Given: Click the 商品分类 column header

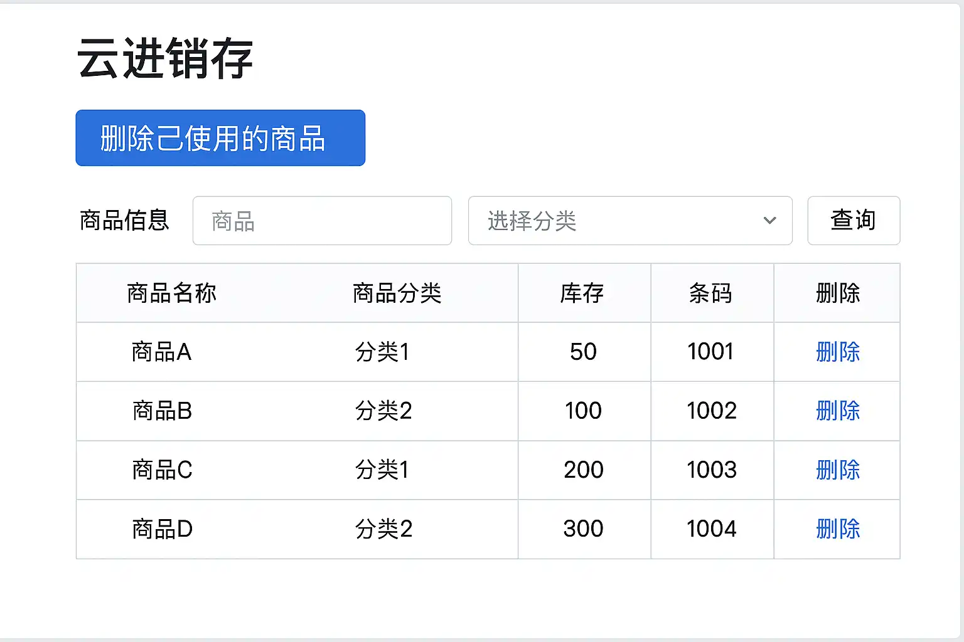Looking at the screenshot, I should tap(397, 293).
